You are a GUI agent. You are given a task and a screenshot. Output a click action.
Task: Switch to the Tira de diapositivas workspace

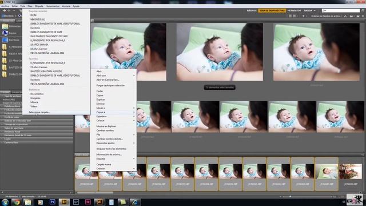pyautogui.click(x=272, y=10)
